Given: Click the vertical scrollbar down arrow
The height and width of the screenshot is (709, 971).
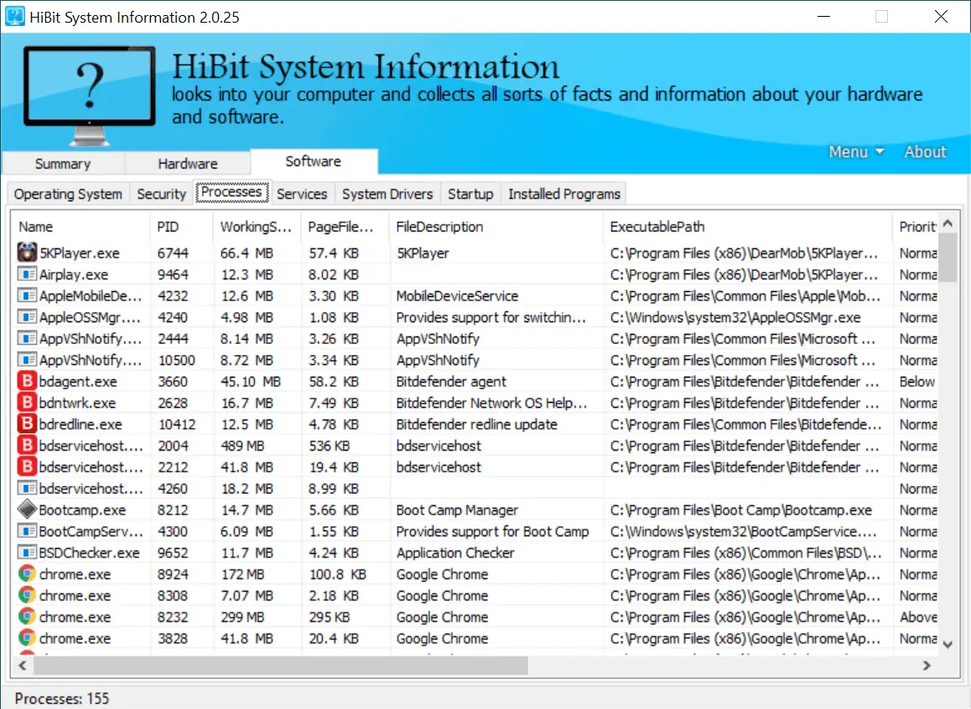Looking at the screenshot, I should [x=948, y=644].
